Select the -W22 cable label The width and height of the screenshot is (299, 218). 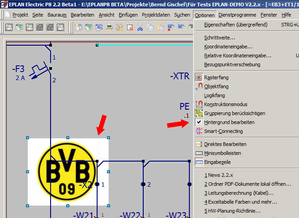tap(130, 214)
